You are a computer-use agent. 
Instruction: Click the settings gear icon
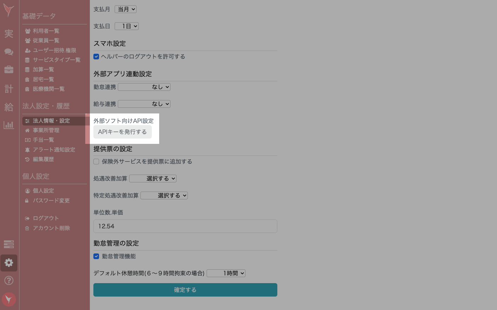point(9,263)
